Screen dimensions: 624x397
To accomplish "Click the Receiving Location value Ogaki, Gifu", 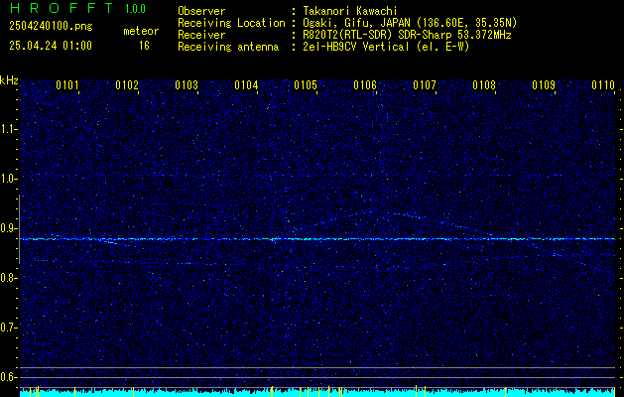I will (x=410, y=23).
